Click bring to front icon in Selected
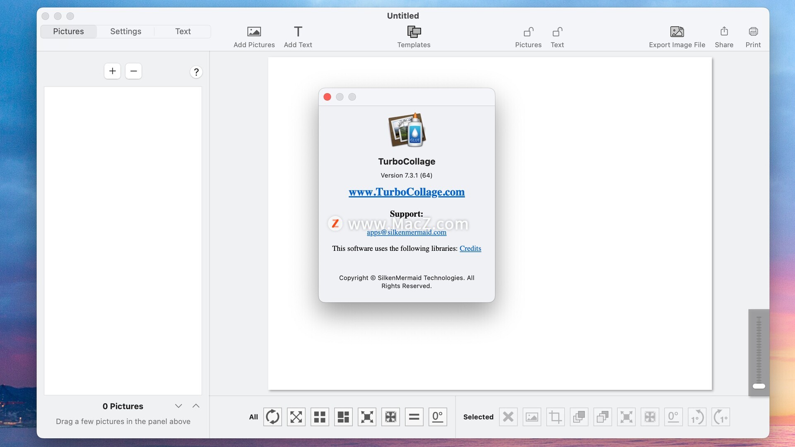 click(579, 417)
